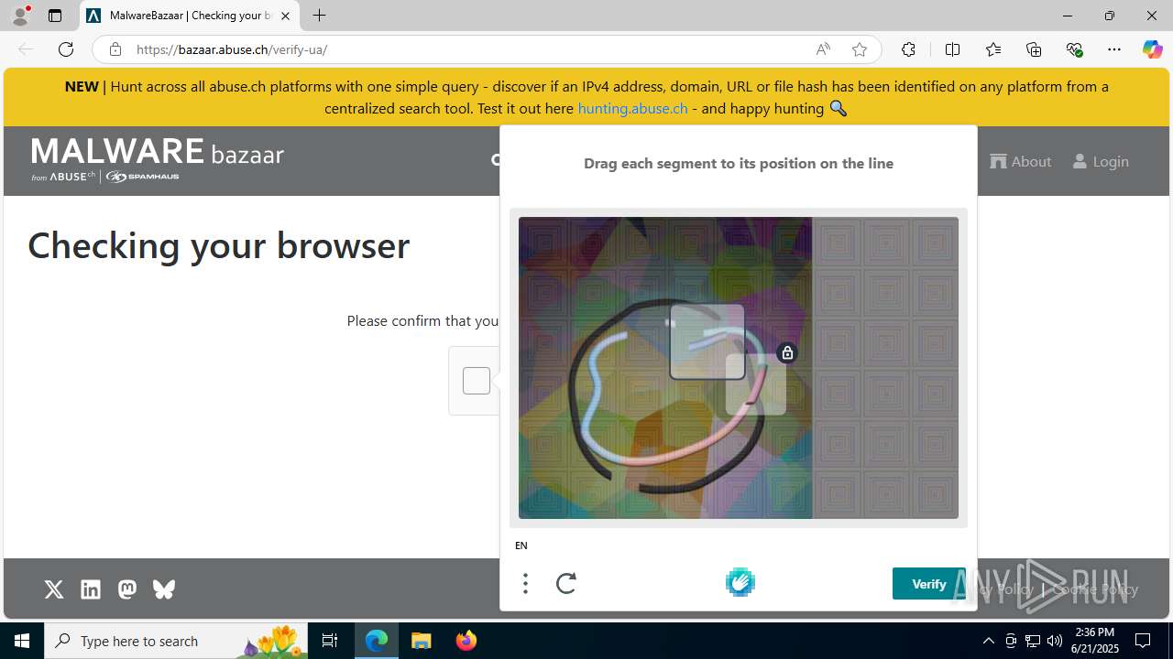Open the LinkedIn social icon
This screenshot has height=659, width=1173.
pos(91,589)
